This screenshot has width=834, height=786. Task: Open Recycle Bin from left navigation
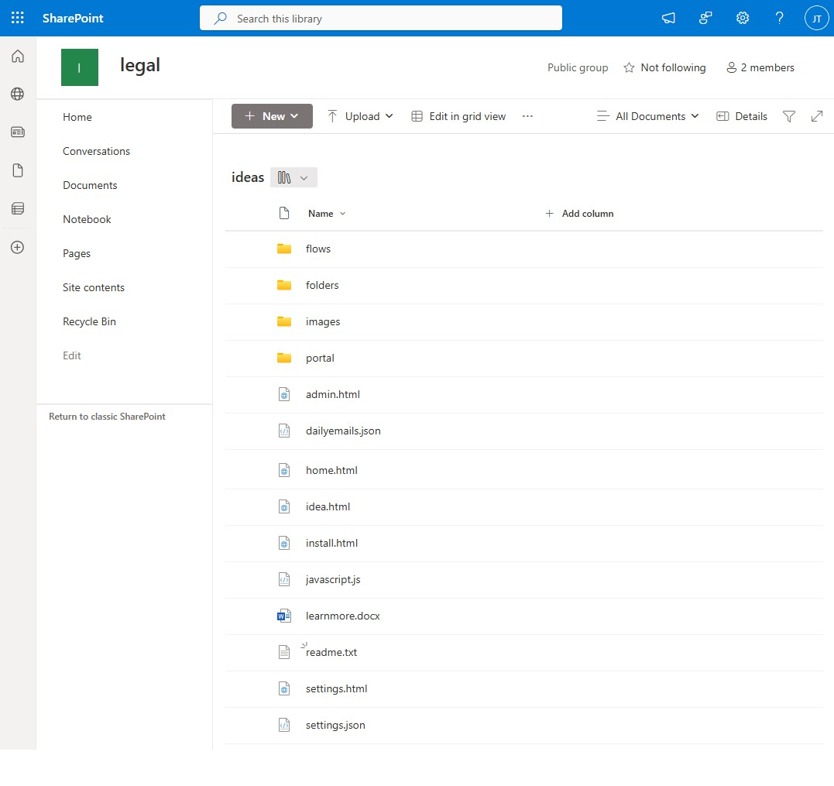89,321
